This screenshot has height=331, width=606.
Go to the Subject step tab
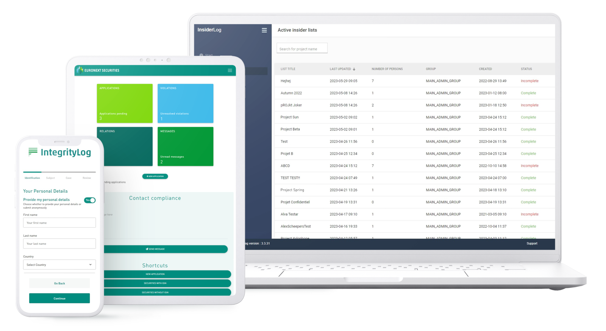pos(50,178)
